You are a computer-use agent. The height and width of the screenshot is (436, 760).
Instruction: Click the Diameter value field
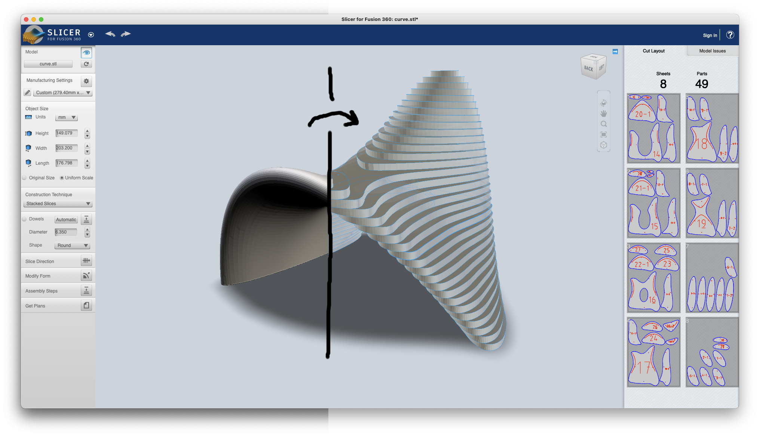click(x=66, y=232)
